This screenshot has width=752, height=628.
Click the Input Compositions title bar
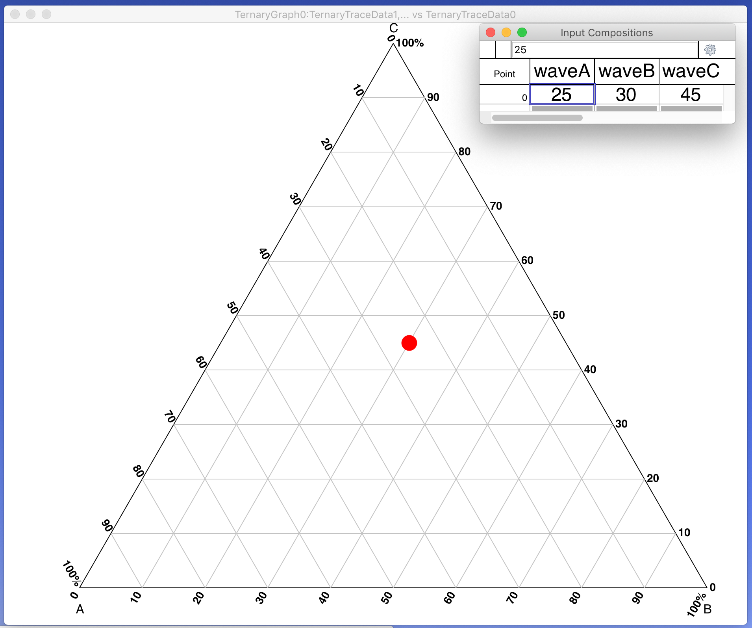pos(606,33)
